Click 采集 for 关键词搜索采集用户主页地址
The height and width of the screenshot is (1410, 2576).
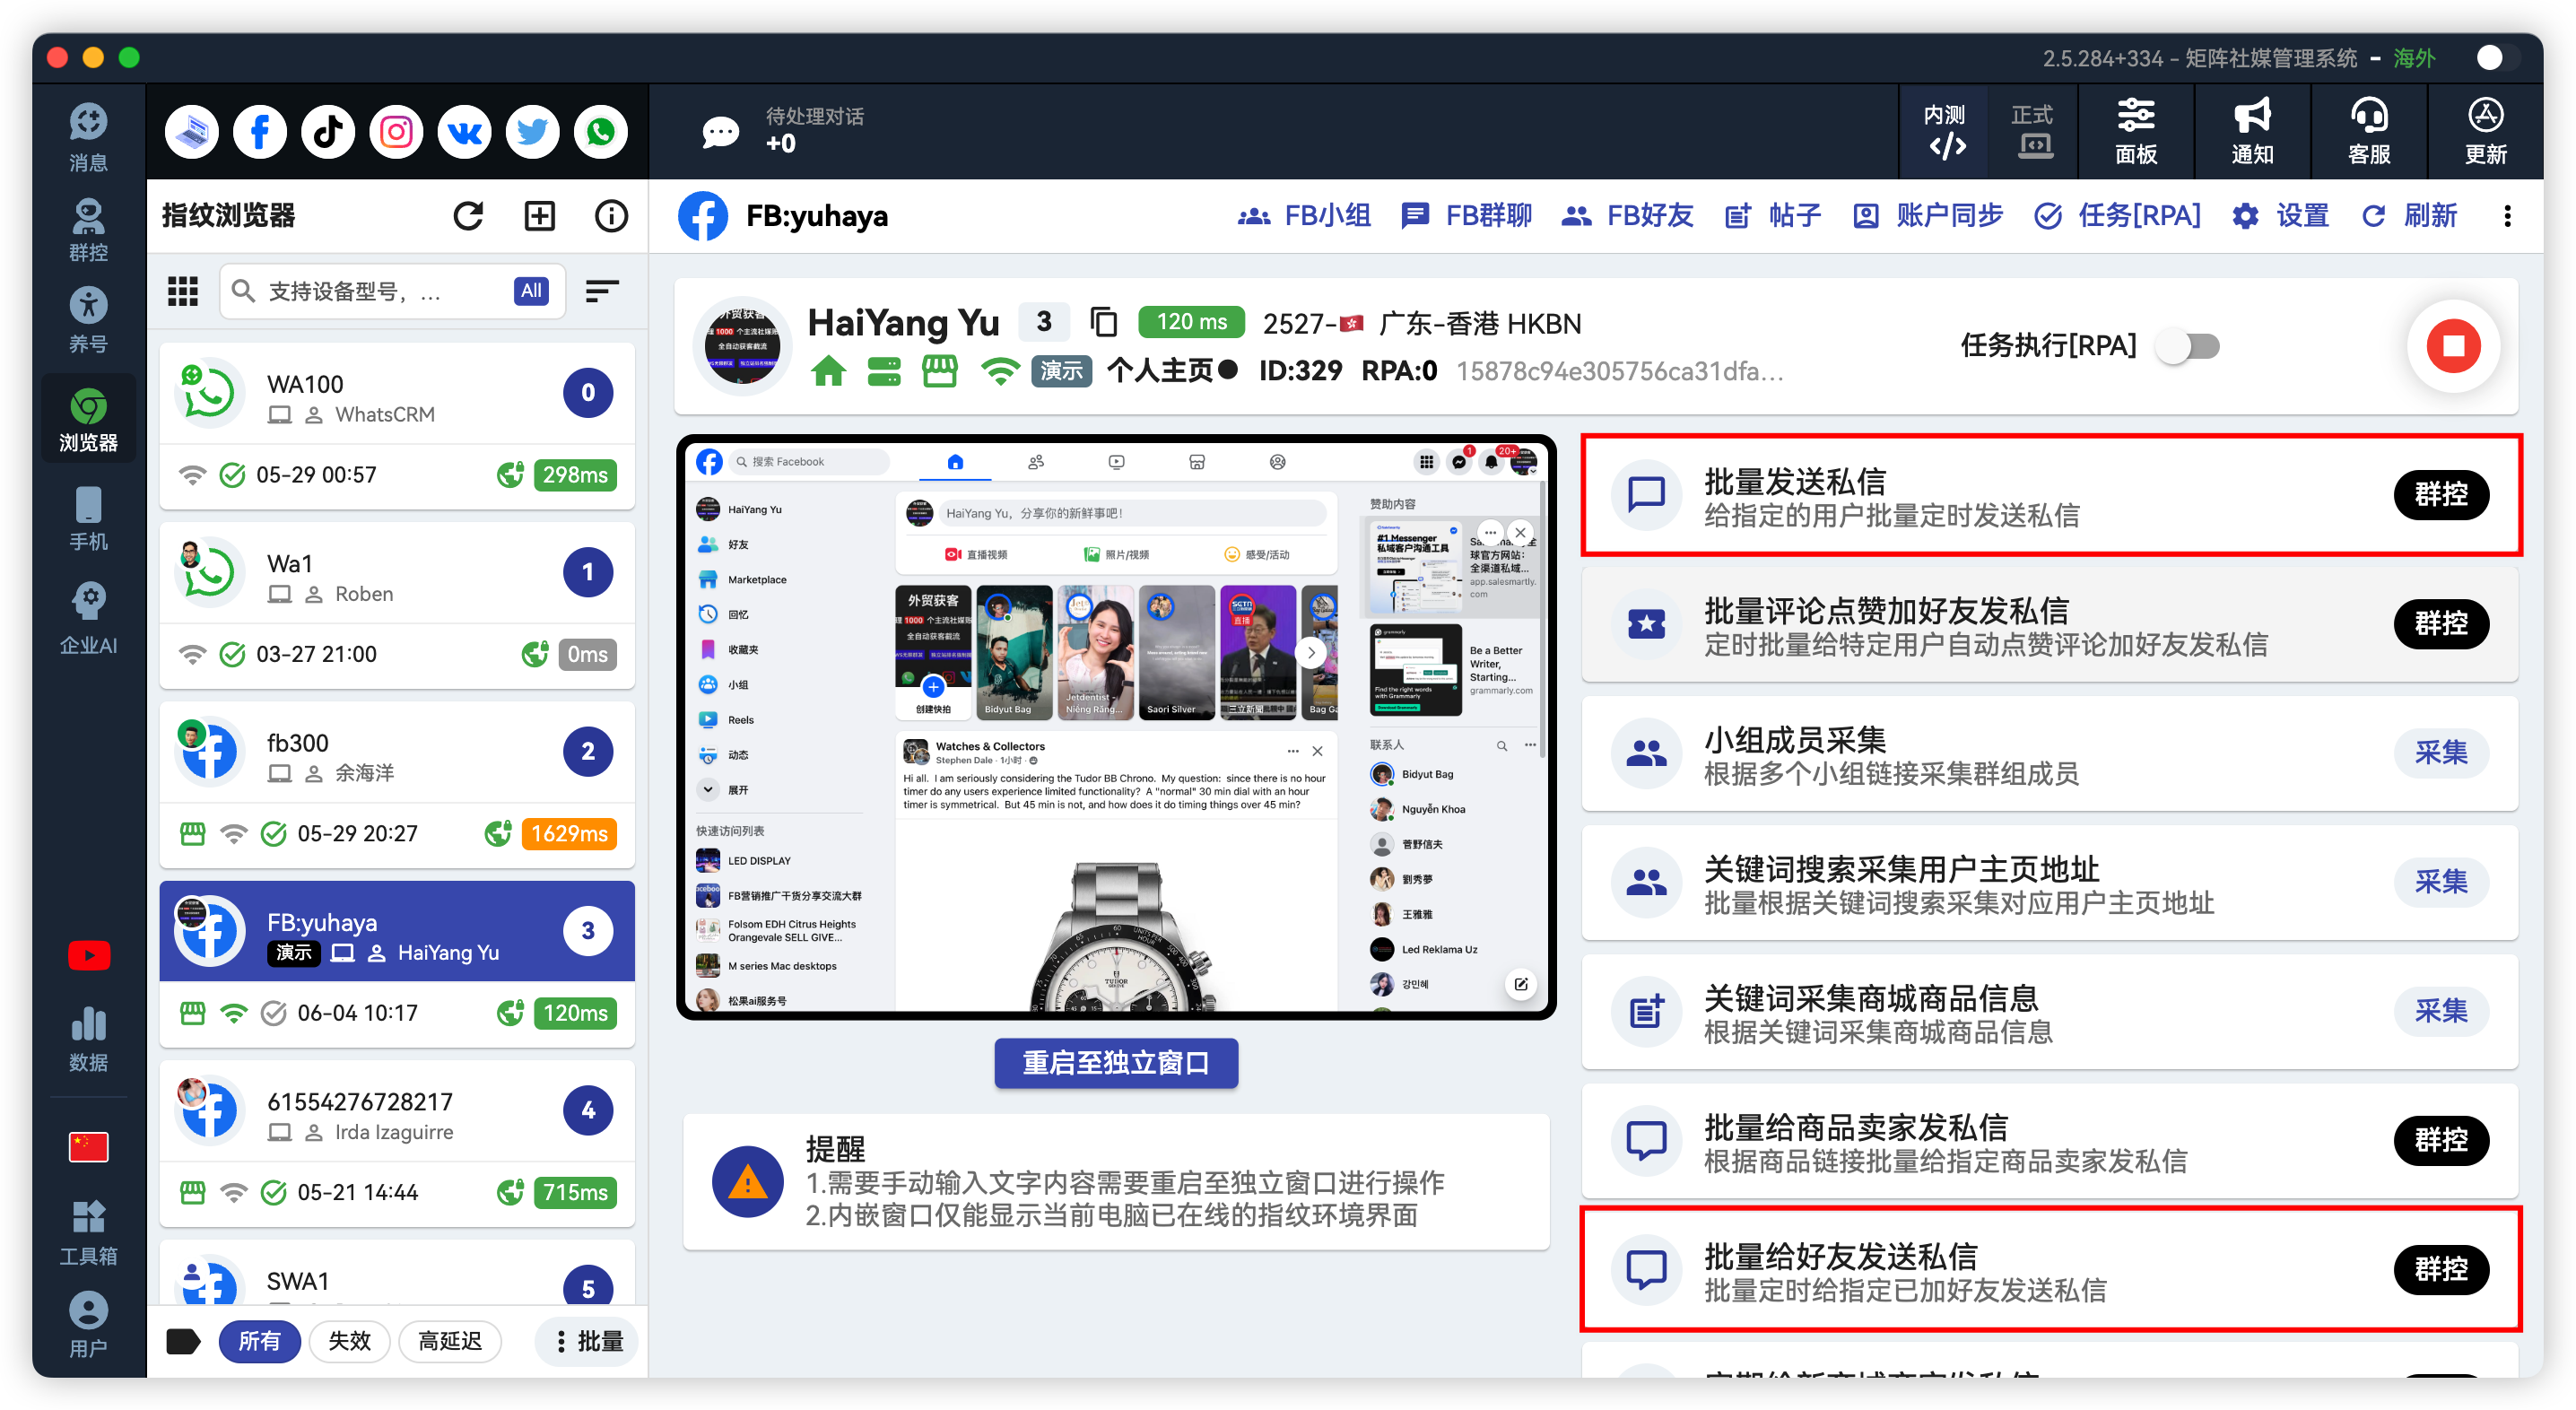[x=2441, y=881]
